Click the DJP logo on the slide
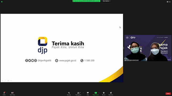 pyautogui.click(x=43, y=45)
